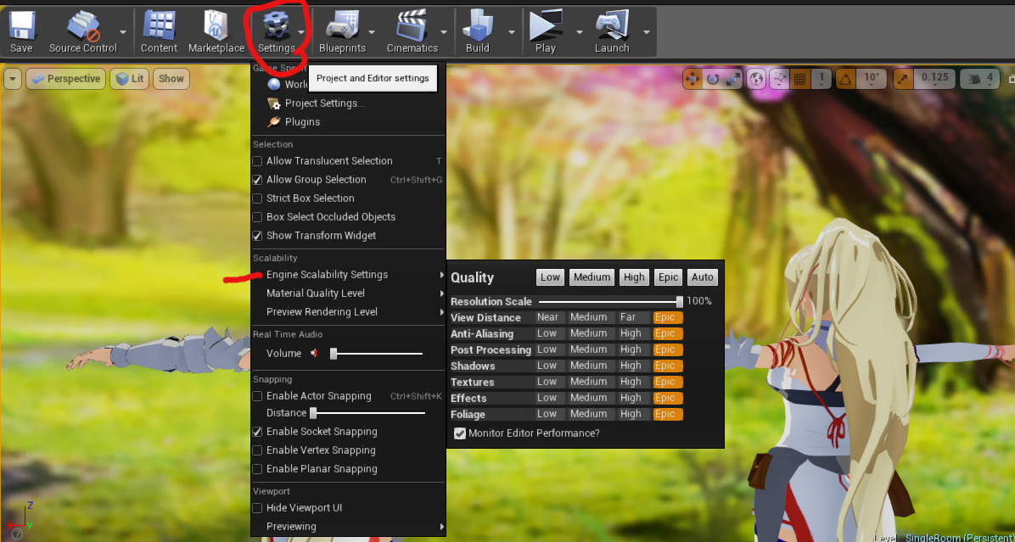Image resolution: width=1015 pixels, height=542 pixels.
Task: Expand Material Quality Level submenu
Action: pos(348,293)
